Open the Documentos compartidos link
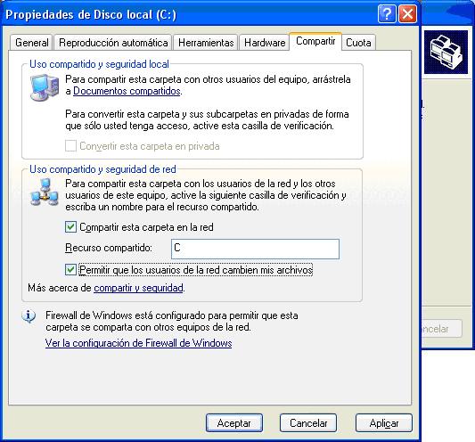475x442 pixels. [127, 91]
